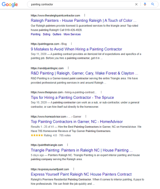This screenshot has height=189, width=160.
Task: Start voice search with the microphone icon
Action: click(x=145, y=4)
